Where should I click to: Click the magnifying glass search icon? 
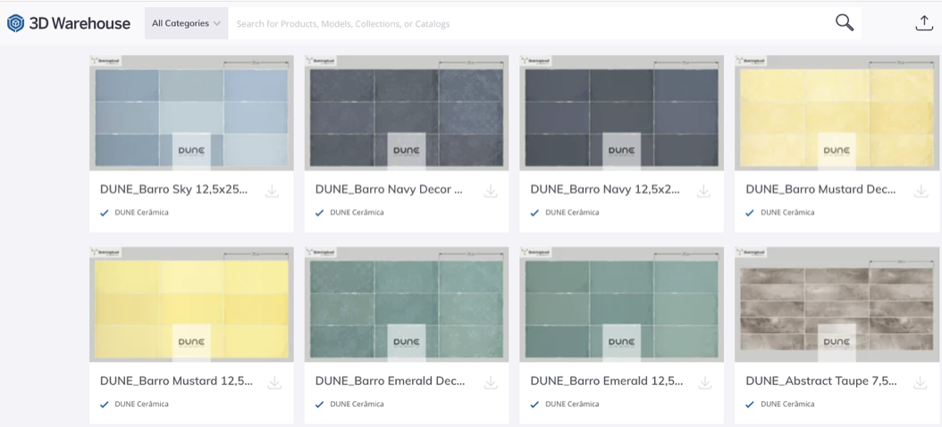[845, 23]
